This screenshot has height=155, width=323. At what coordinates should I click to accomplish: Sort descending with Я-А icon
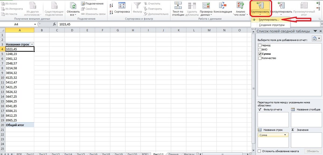click(x=112, y=12)
